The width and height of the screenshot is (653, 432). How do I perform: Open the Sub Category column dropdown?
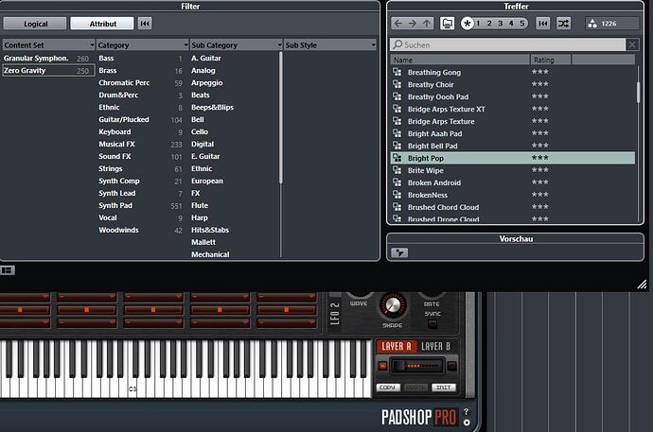click(280, 45)
